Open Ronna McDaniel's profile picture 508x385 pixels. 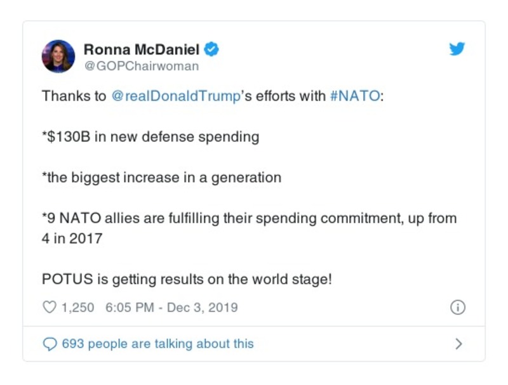(x=58, y=56)
